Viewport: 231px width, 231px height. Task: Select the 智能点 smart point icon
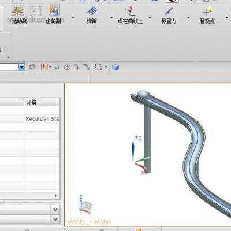[207, 11]
